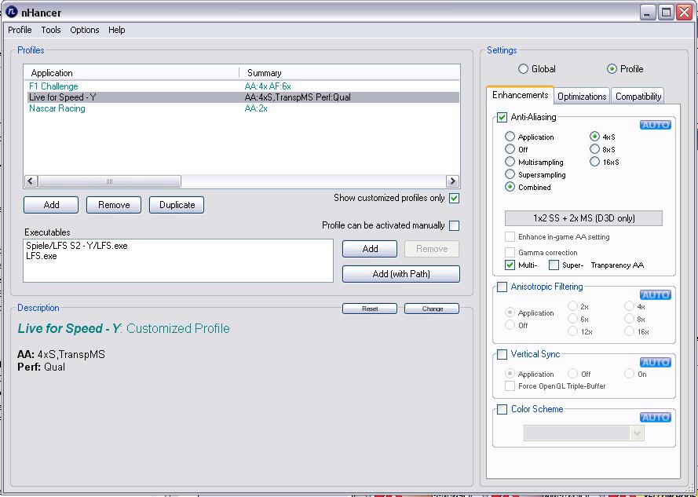
Task: Switch to the Compatibility tab
Action: (x=638, y=97)
